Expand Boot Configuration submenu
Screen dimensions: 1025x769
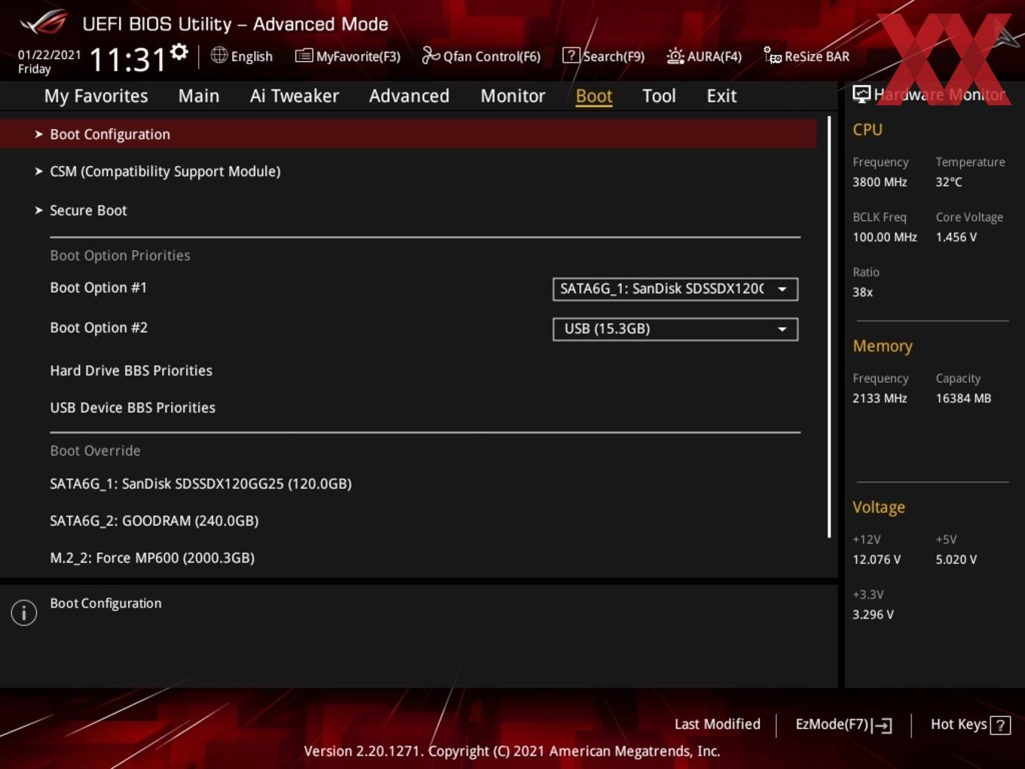(408, 134)
